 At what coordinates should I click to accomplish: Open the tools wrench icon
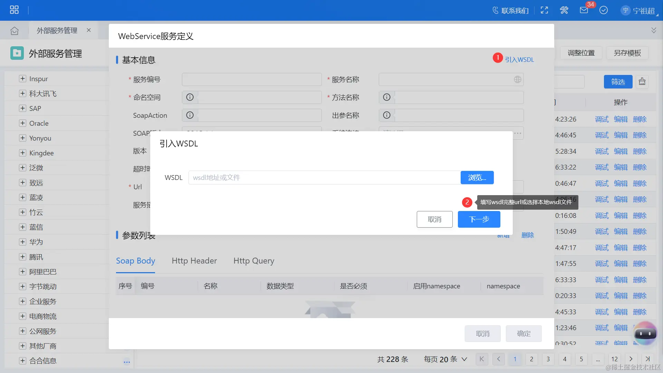coord(564,10)
